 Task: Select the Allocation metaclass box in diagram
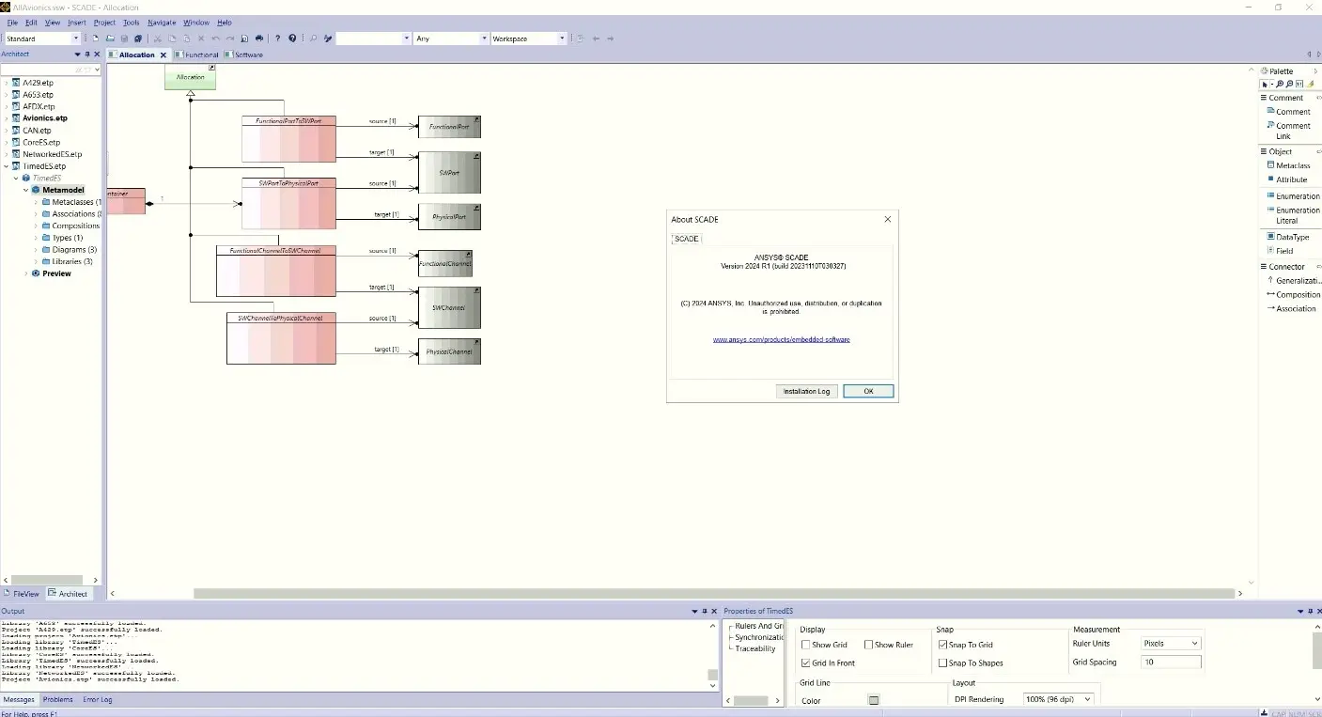pos(191,77)
